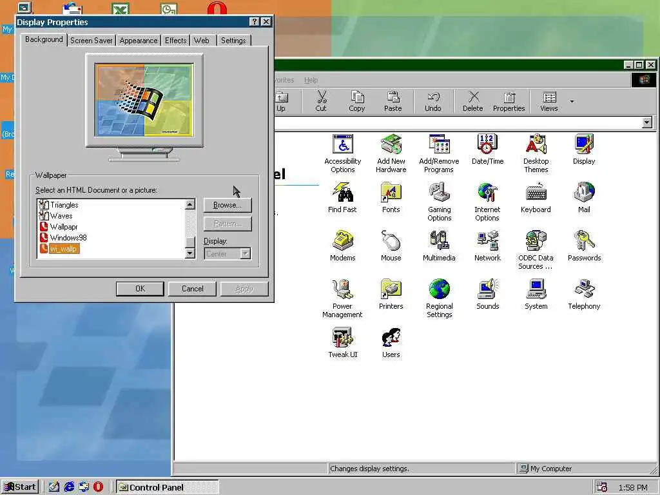Open the Telephony icon
The height and width of the screenshot is (495, 660).
tap(584, 295)
